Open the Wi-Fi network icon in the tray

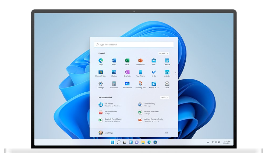(x=213, y=142)
